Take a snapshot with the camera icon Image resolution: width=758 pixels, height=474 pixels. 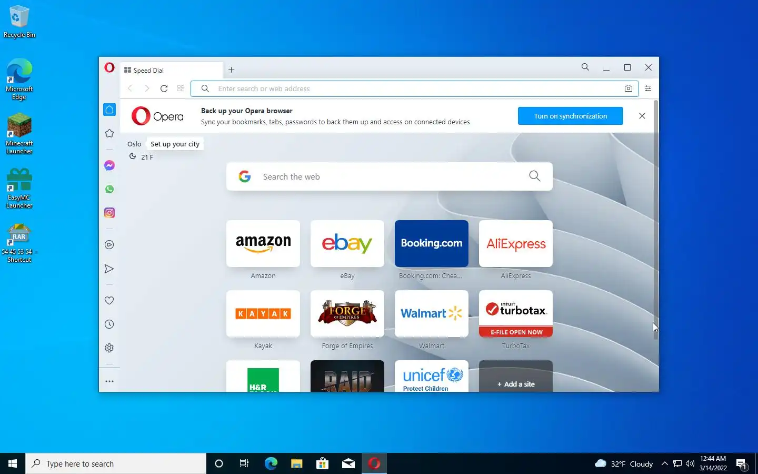[x=628, y=88]
